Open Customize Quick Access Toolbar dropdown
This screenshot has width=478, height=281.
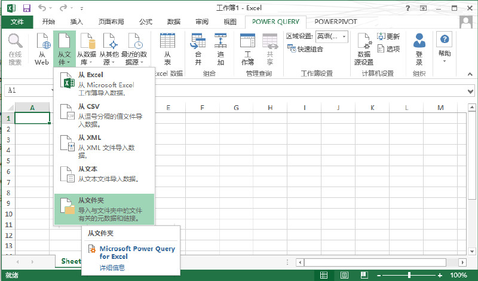click(x=82, y=8)
